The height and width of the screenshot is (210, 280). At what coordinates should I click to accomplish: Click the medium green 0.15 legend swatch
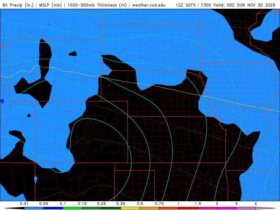92,208
